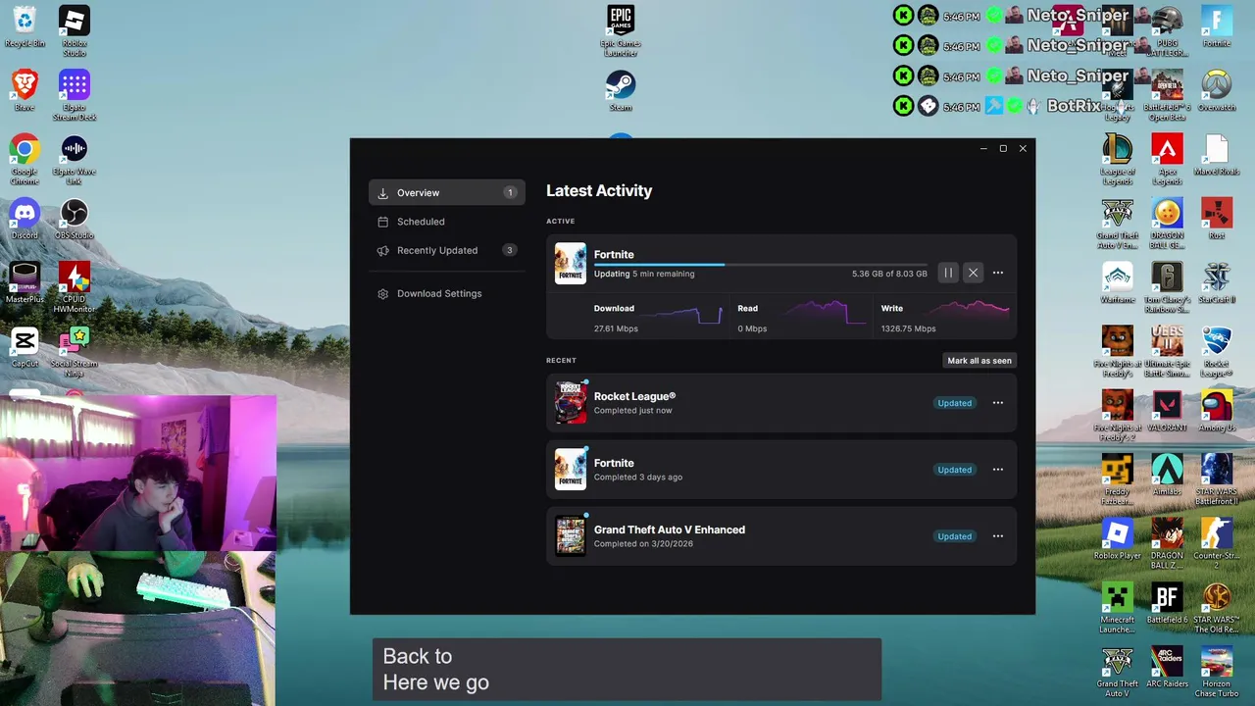Click the Grand Theft Auto V Enhanced thumbnail

pyautogui.click(x=571, y=536)
